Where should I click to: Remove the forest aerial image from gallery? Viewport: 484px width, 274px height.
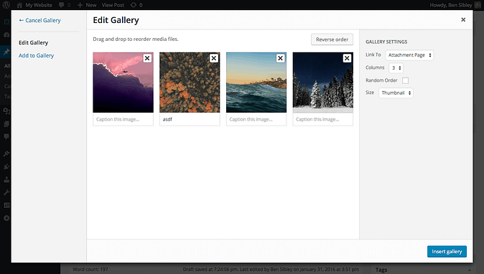click(x=214, y=58)
